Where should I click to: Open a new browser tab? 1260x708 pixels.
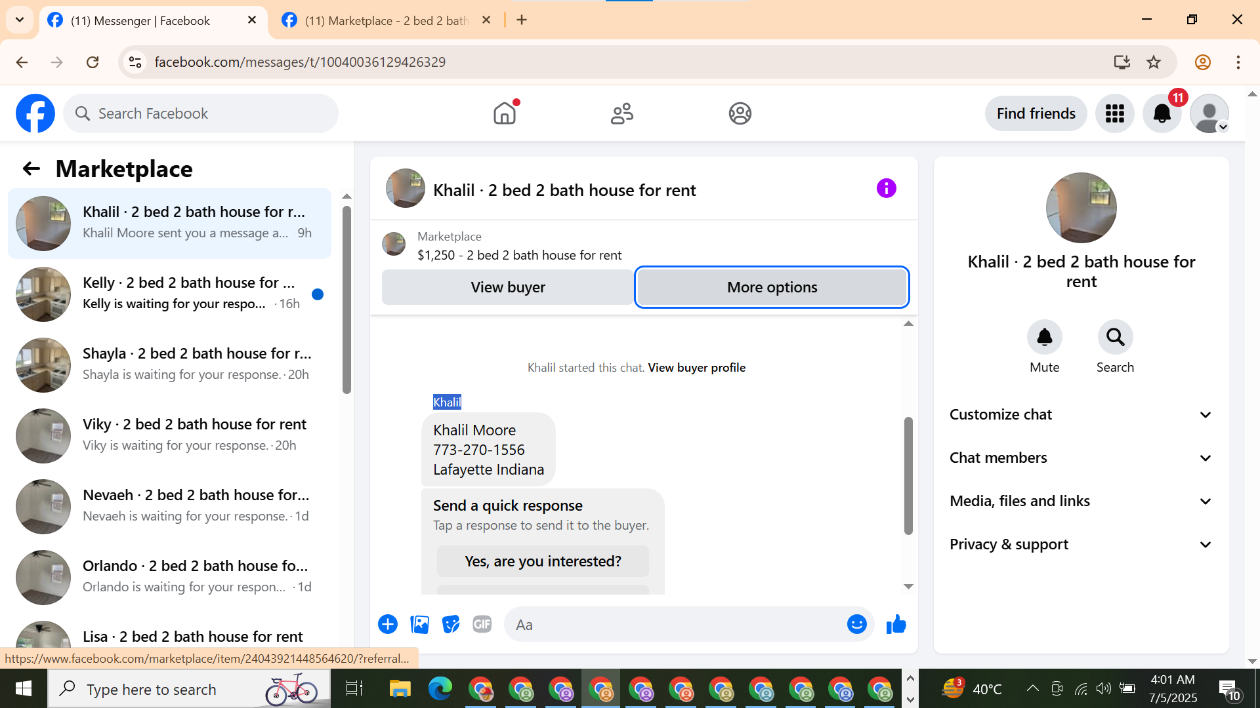(522, 20)
